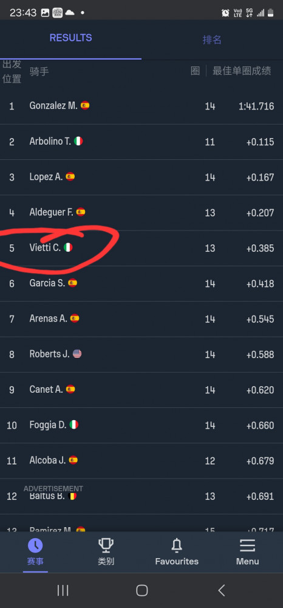This screenshot has width=283, height=608.
Task: Tap Android back navigation arrow
Action: pyautogui.click(x=222, y=590)
